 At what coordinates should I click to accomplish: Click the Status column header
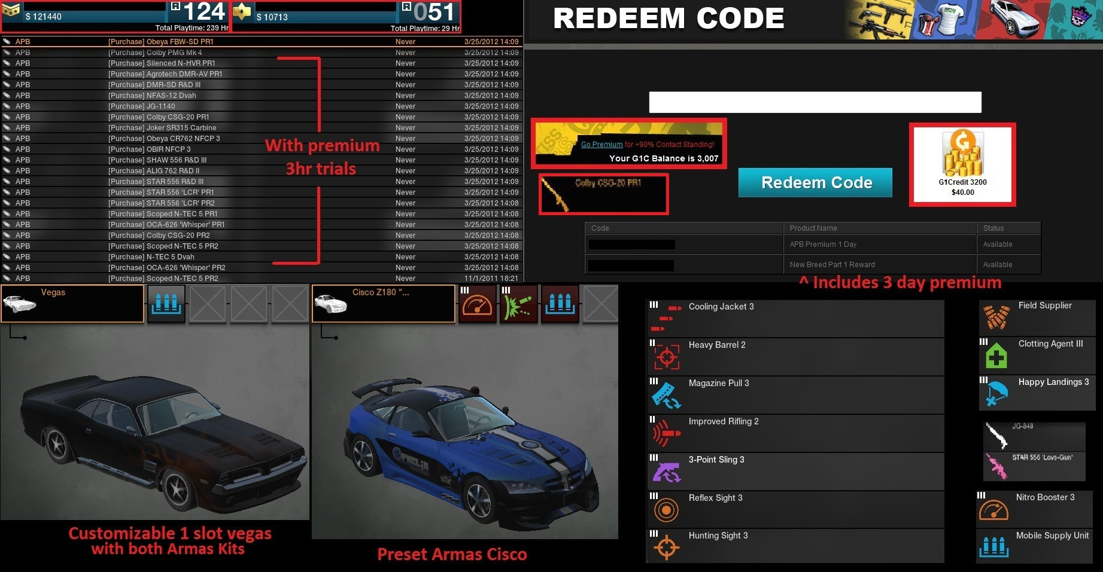click(x=1008, y=228)
